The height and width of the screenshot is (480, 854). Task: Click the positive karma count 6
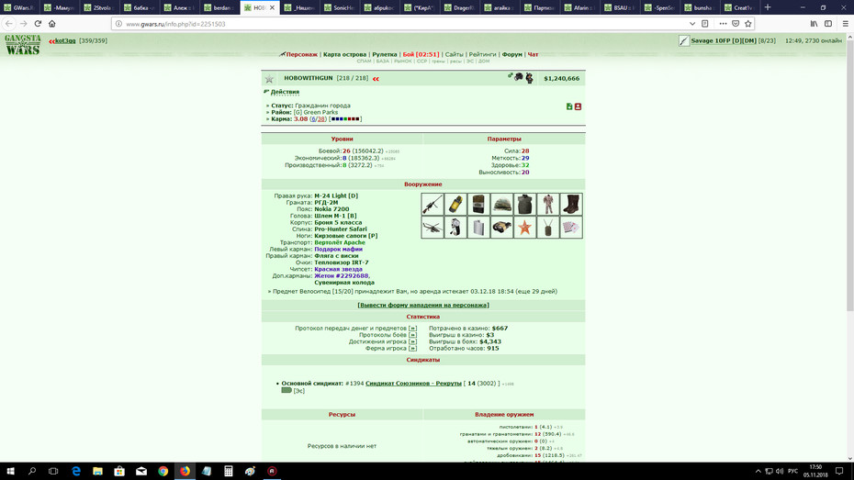click(x=314, y=118)
